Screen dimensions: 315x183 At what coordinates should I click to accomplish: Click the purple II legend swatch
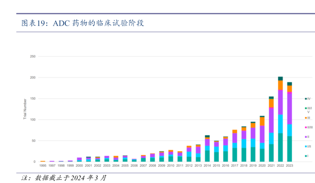[306, 137]
